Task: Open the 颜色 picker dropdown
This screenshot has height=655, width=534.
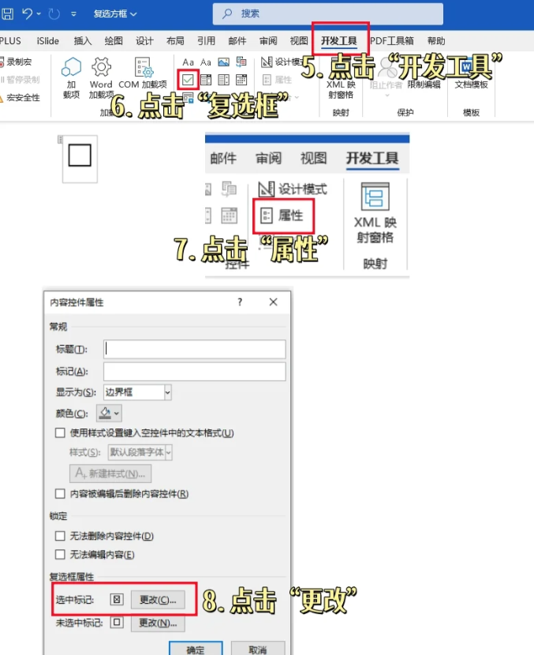Action: [x=110, y=413]
